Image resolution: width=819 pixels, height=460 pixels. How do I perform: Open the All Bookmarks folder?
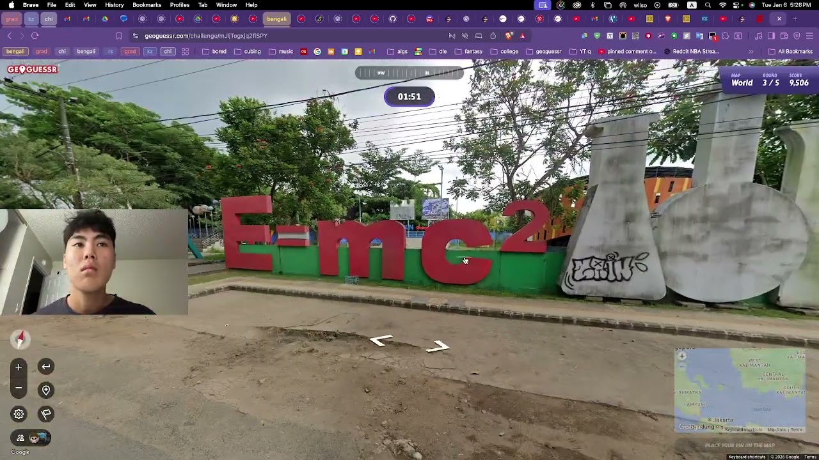(x=790, y=51)
